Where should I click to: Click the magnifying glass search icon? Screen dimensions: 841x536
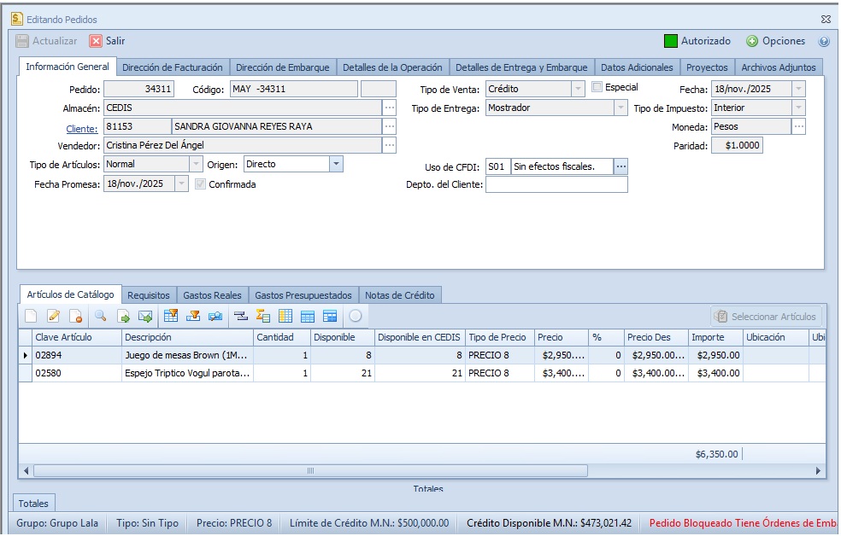(100, 316)
